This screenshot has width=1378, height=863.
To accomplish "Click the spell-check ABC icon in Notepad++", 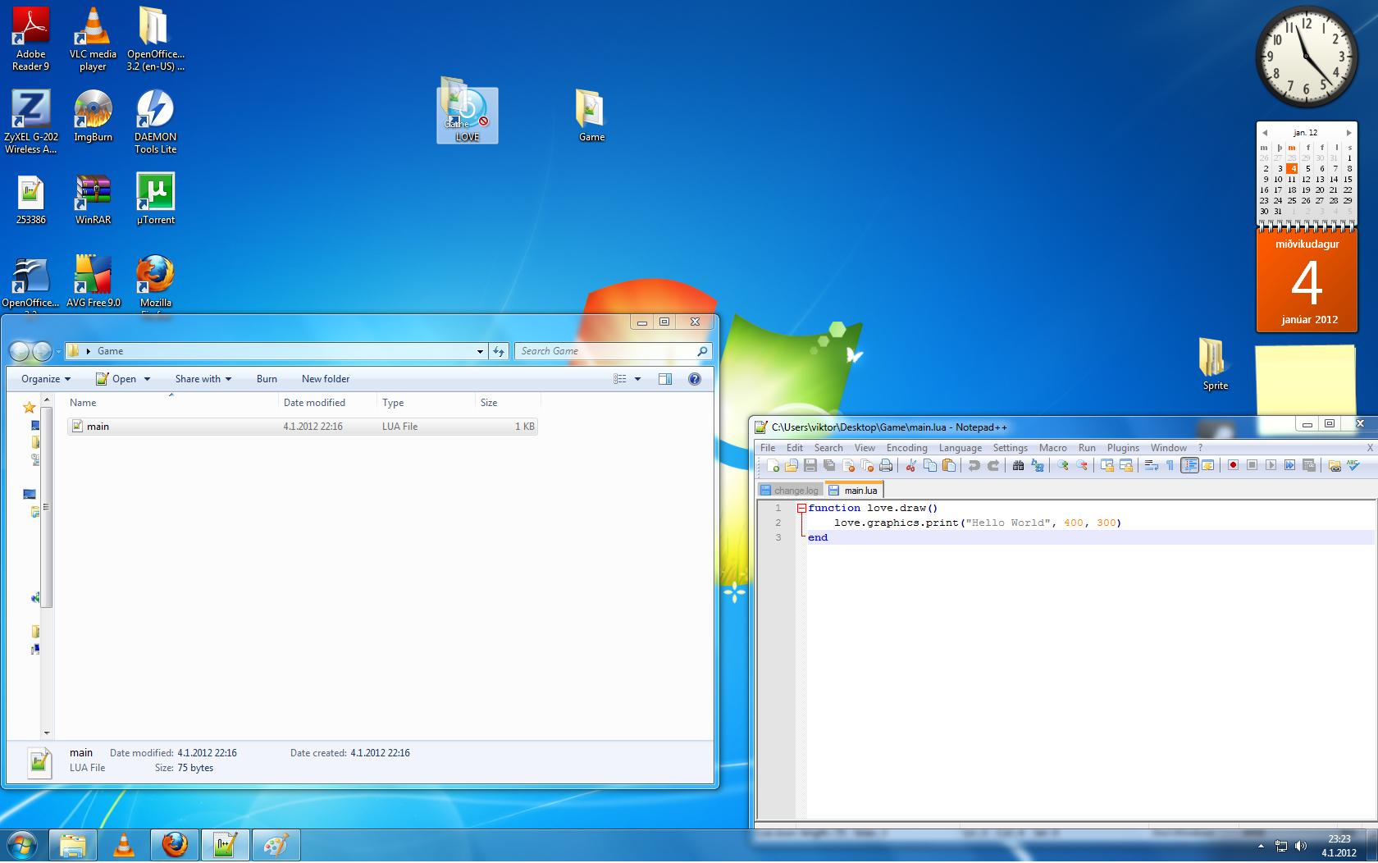I will click(x=1353, y=465).
